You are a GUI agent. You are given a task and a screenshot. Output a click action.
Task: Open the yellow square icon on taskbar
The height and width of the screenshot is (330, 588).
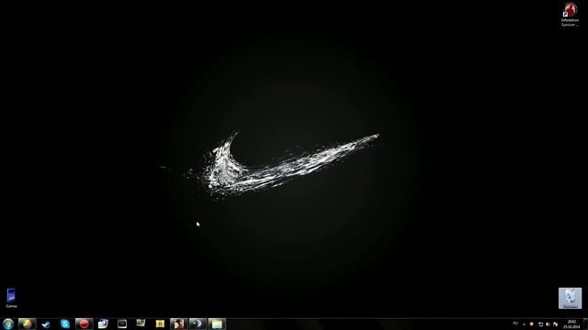click(x=160, y=324)
